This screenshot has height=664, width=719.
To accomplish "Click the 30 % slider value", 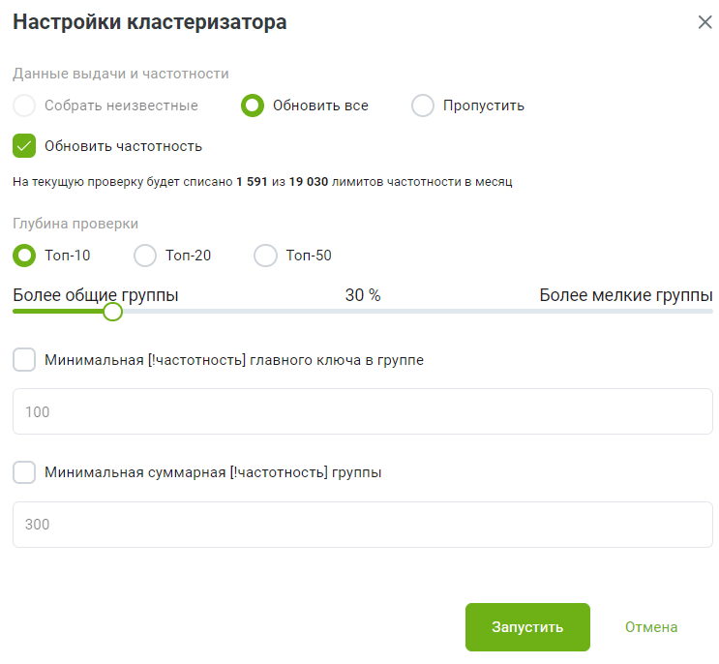I will pyautogui.click(x=363, y=295).
